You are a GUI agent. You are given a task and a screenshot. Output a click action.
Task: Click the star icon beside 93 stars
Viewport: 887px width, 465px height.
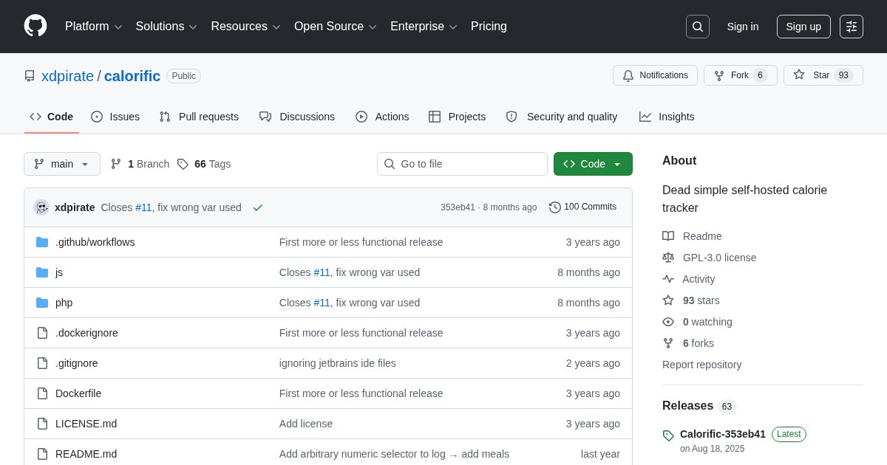click(668, 300)
